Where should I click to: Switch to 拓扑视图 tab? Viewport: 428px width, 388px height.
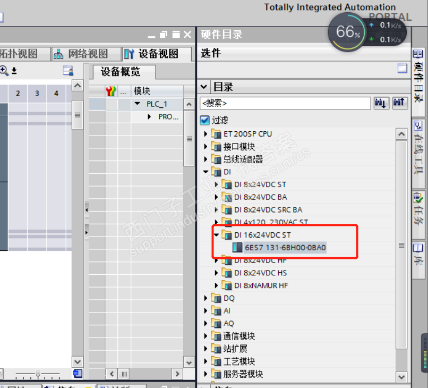[25, 54]
